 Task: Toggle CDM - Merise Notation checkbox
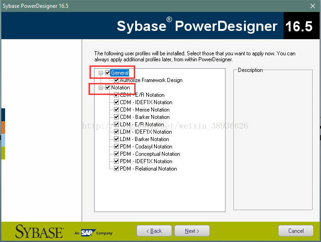point(117,109)
